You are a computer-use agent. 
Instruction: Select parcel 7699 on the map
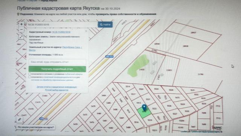click(204, 124)
